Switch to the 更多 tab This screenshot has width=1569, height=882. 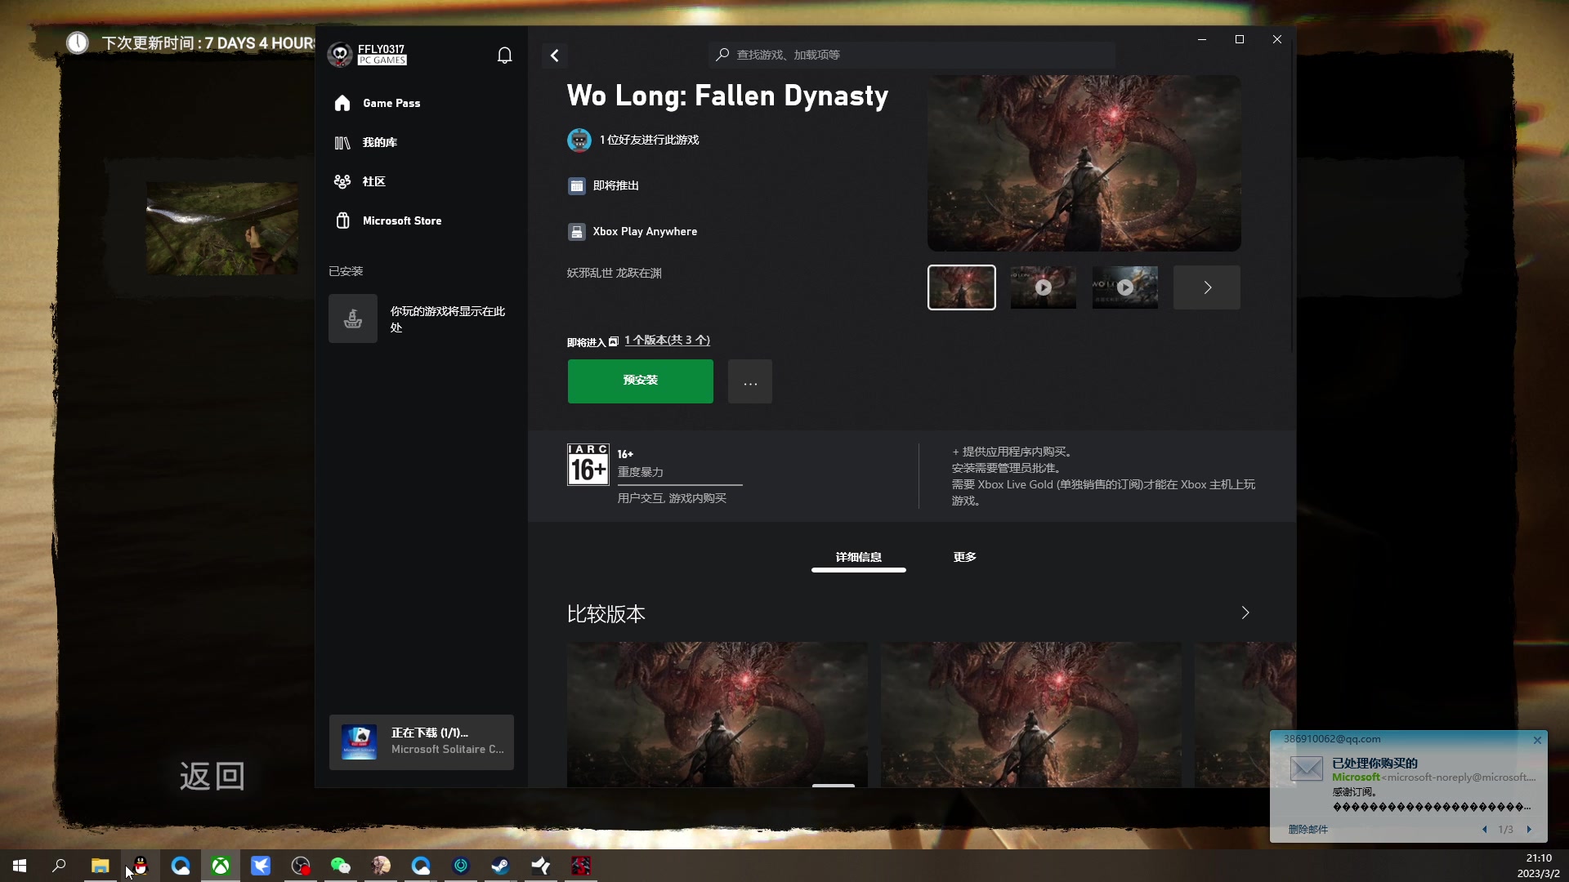pos(965,558)
